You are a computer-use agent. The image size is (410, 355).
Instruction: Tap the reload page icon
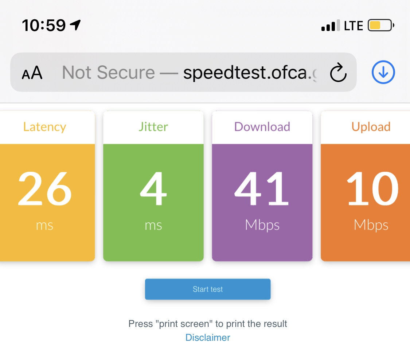click(x=338, y=73)
